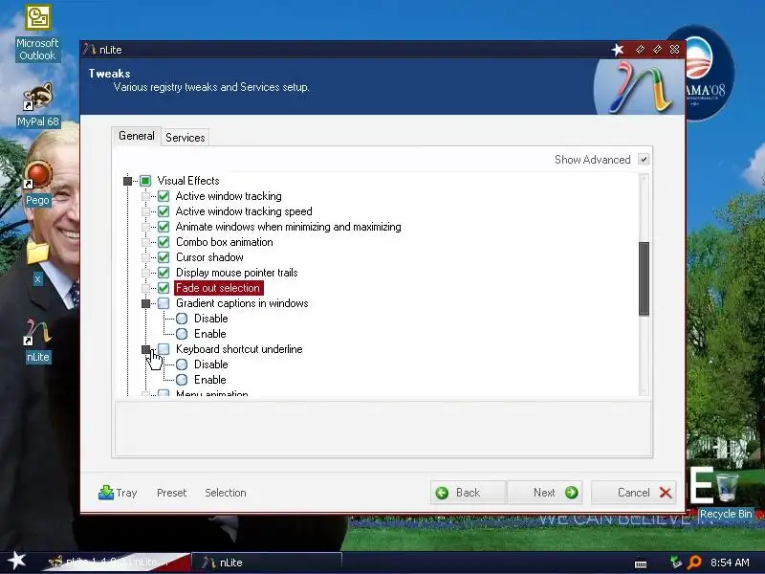Launch nLite from the desktop shortcut
The image size is (765, 574).
(x=37, y=341)
